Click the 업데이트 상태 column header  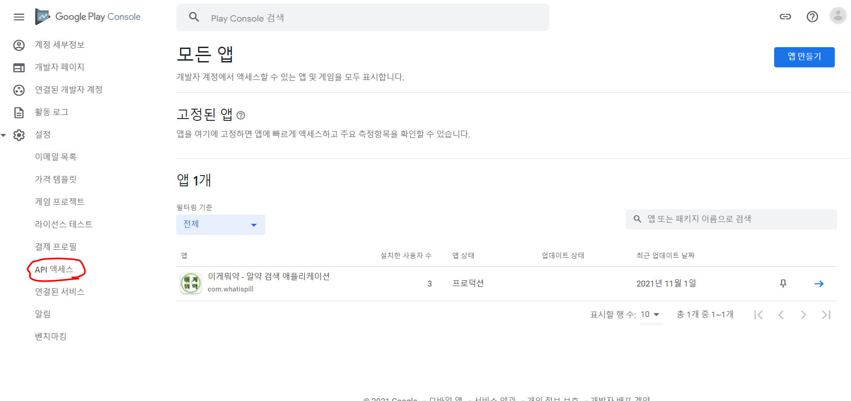tap(563, 256)
